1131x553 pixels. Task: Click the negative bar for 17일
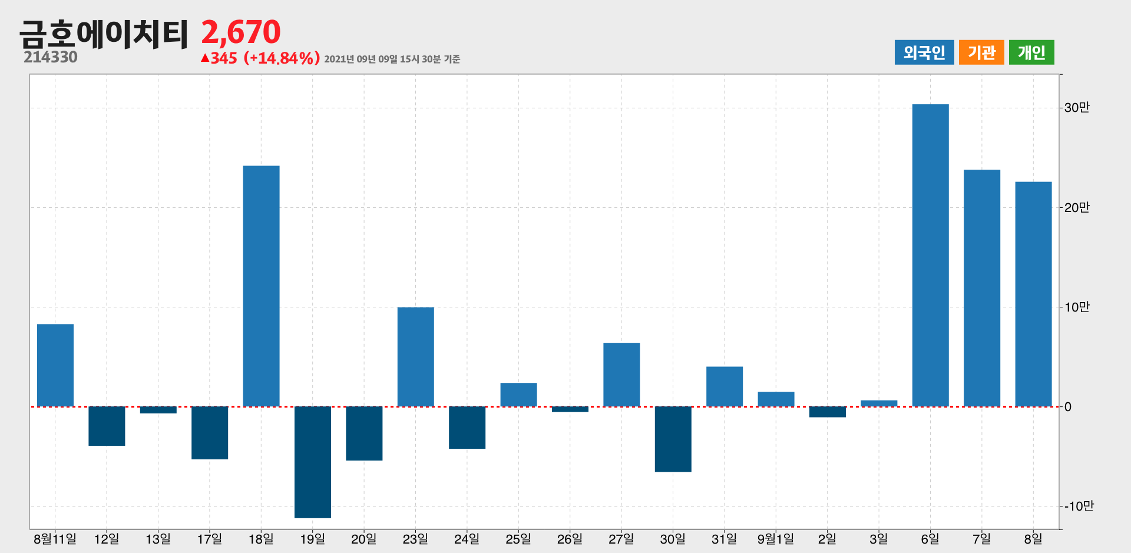click(x=210, y=433)
